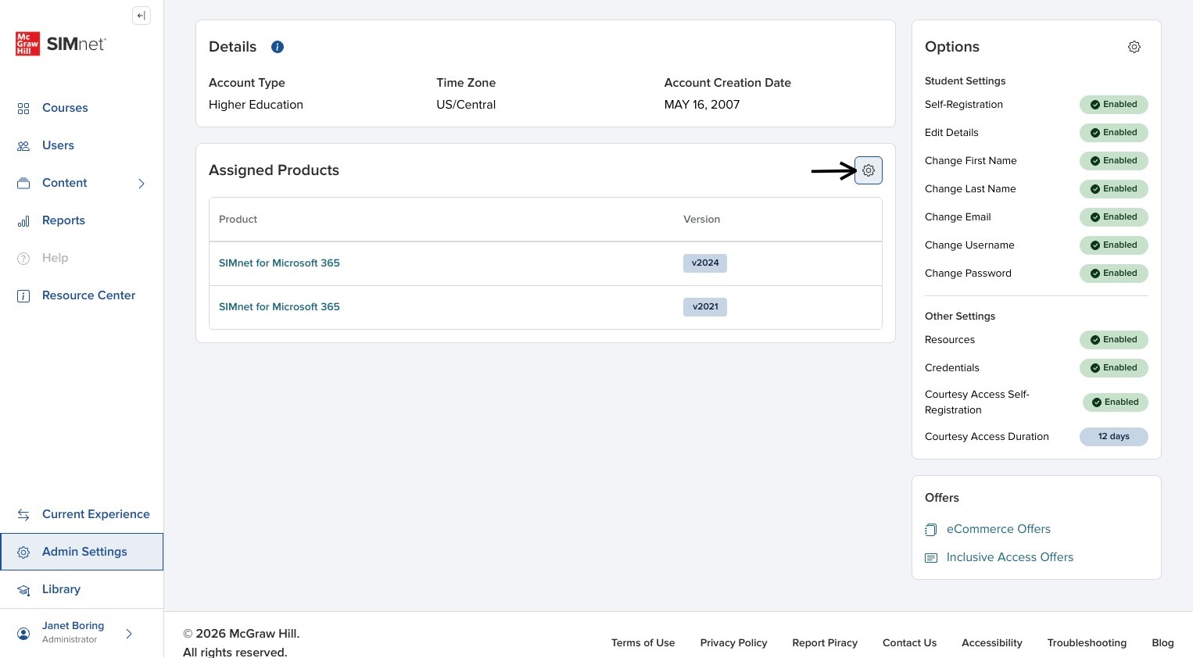Click the Product column header
The image size is (1193, 658).
(238, 220)
